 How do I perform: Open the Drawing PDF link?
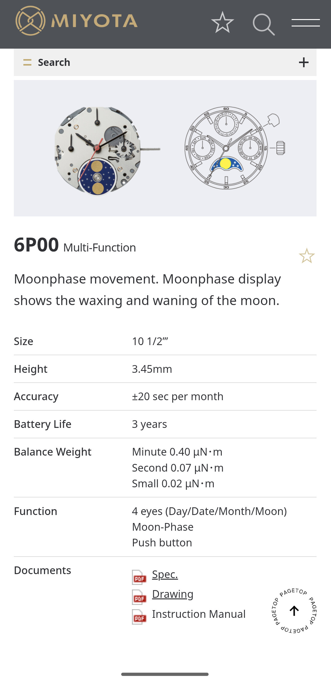[x=173, y=594]
